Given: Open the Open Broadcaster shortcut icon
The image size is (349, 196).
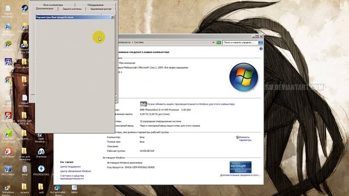Looking at the screenshot, I should point(40,135).
